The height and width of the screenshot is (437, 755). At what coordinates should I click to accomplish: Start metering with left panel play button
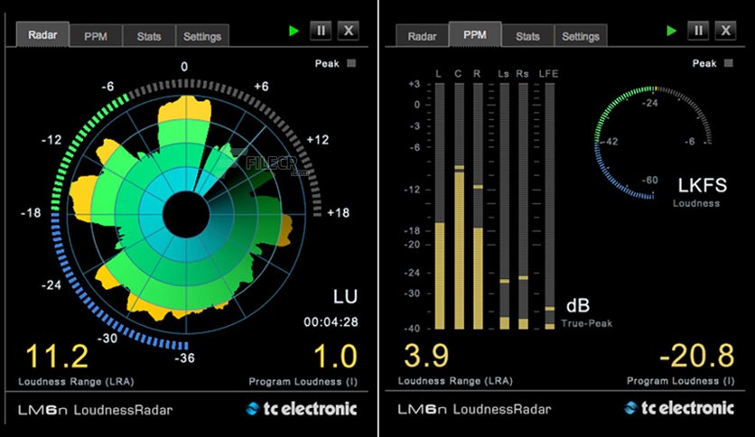[x=294, y=32]
